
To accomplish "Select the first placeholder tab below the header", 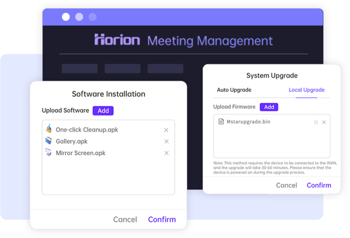I will (80, 69).
